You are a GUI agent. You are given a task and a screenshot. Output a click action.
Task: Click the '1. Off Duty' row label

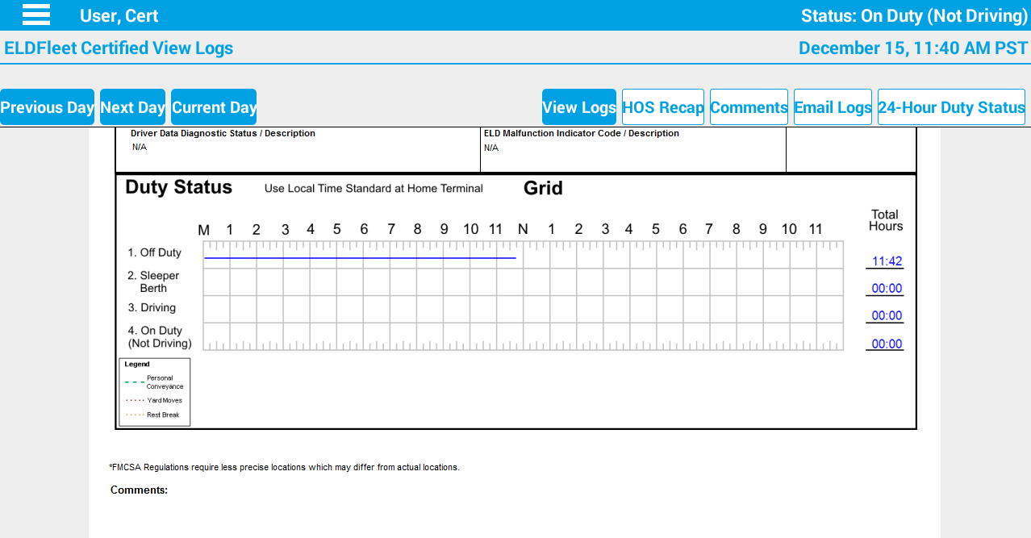[154, 252]
